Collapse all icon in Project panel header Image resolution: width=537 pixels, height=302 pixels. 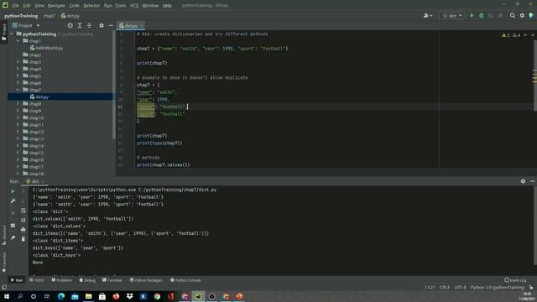click(x=89, y=26)
